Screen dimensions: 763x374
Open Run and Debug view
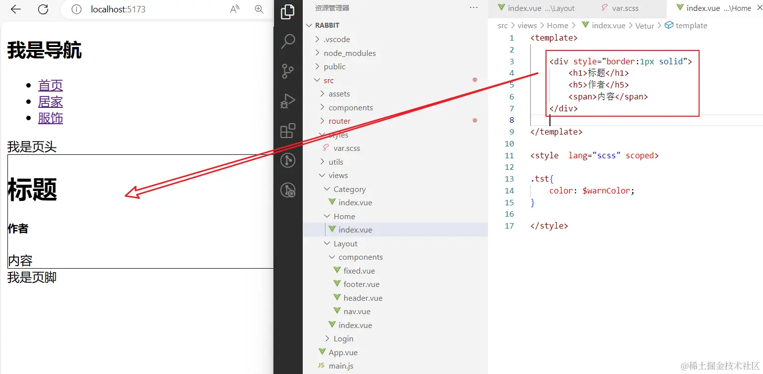pos(288,101)
